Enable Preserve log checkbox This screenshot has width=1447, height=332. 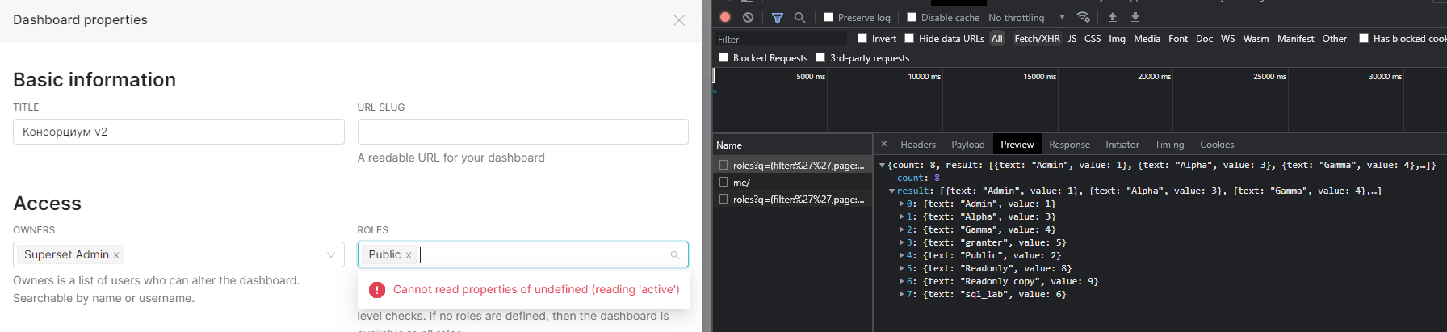[828, 17]
